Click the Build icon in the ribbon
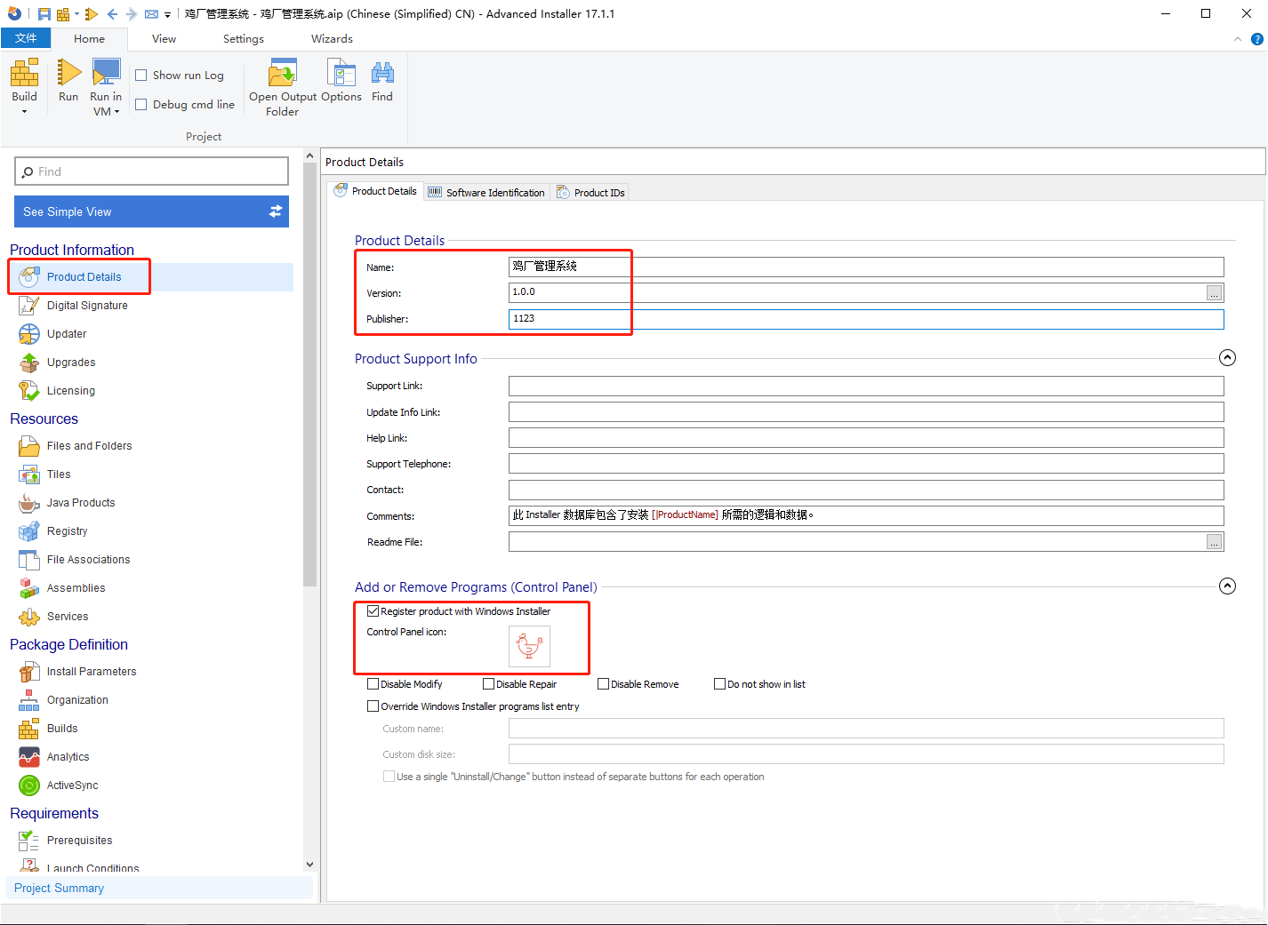Viewport: 1268px width, 925px height. click(24, 74)
